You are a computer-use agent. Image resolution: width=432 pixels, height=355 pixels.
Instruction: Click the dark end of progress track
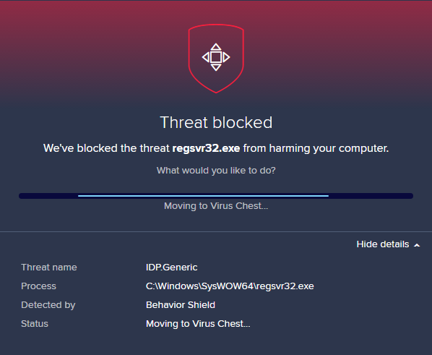371,196
